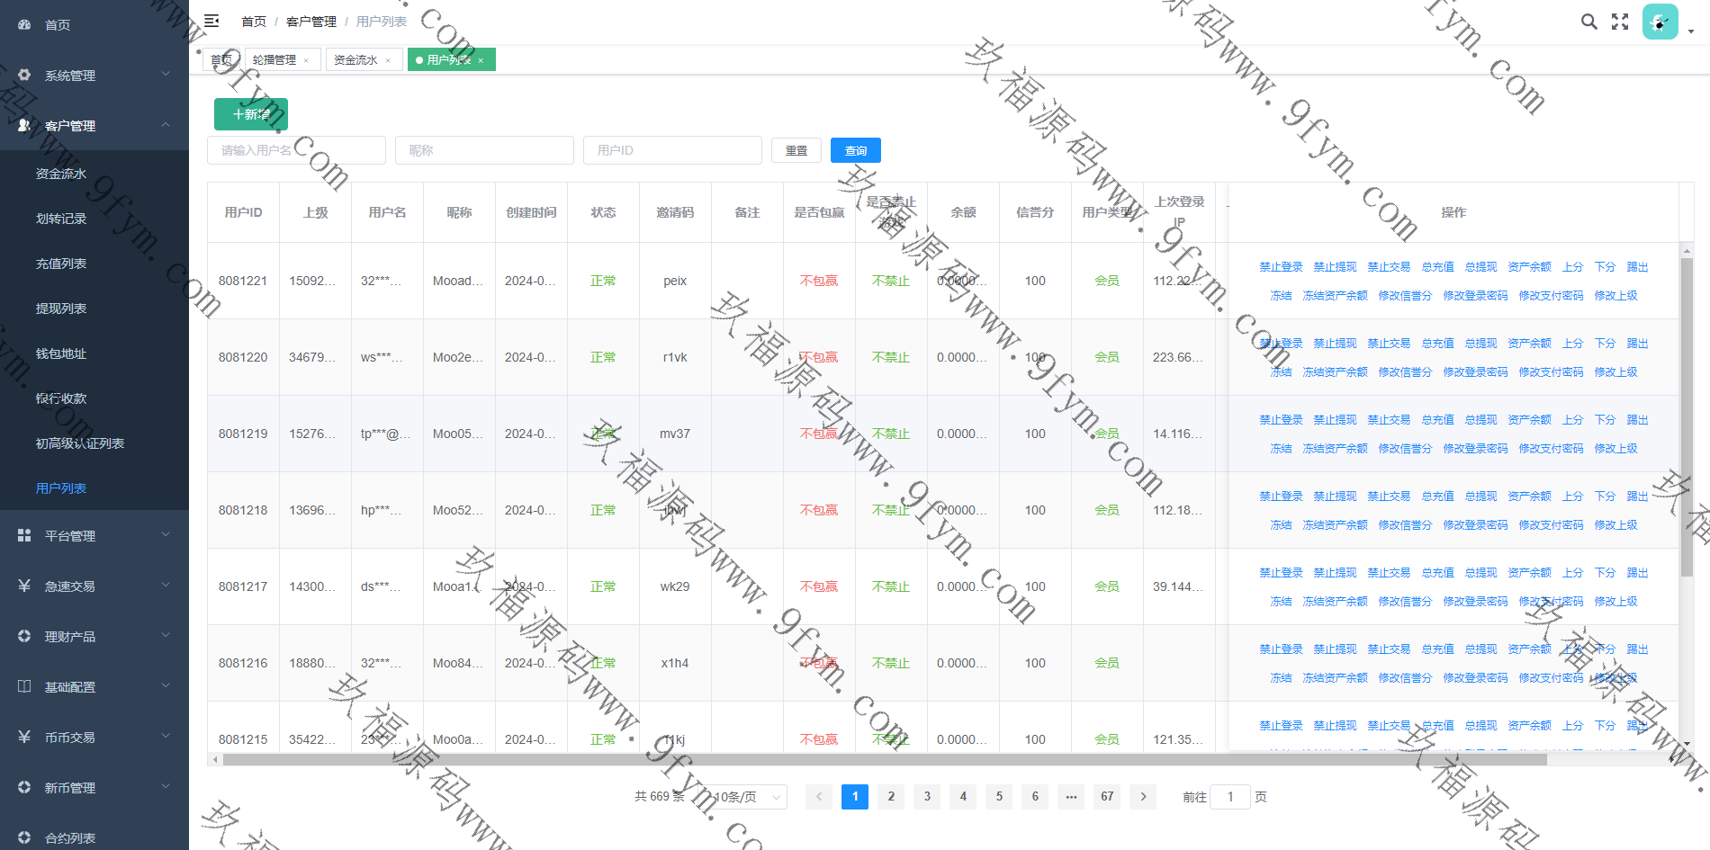Open the search magnifier icon
This screenshot has width=1710, height=850.
click(1588, 22)
